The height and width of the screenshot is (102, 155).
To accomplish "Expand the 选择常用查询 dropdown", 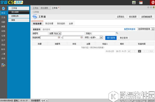I will point(153,29).
